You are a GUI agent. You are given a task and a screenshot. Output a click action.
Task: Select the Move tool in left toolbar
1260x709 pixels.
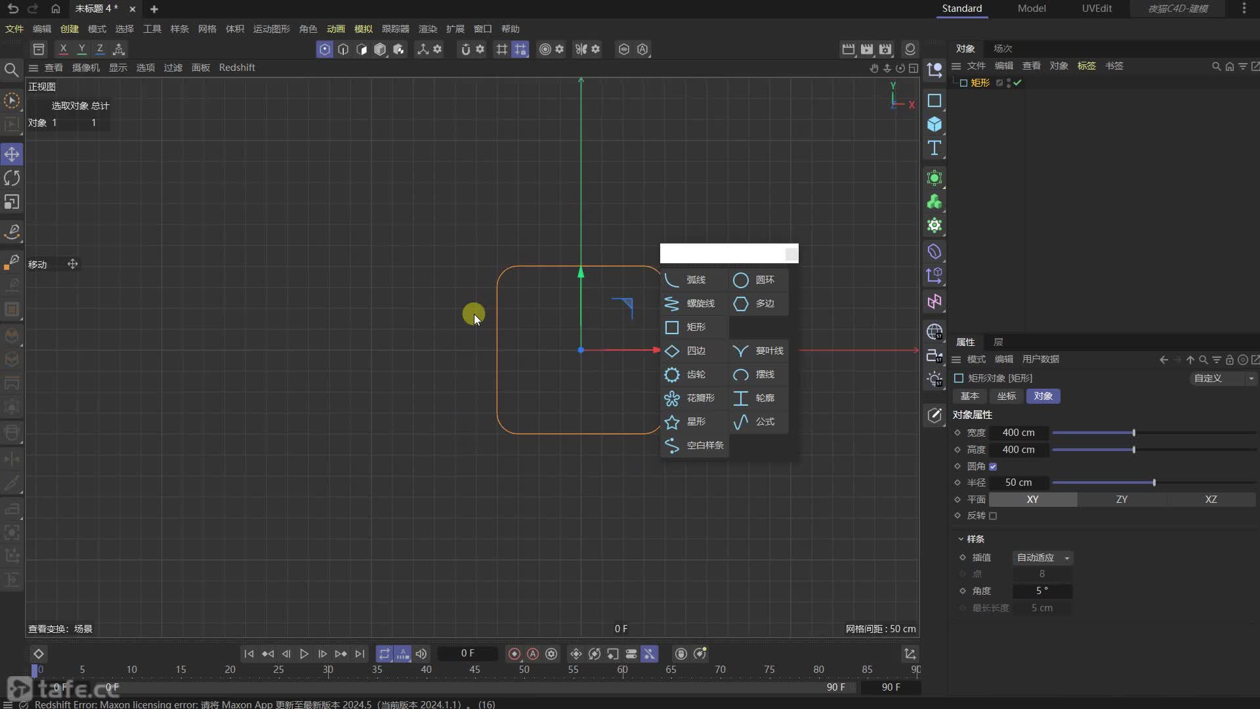click(x=12, y=154)
